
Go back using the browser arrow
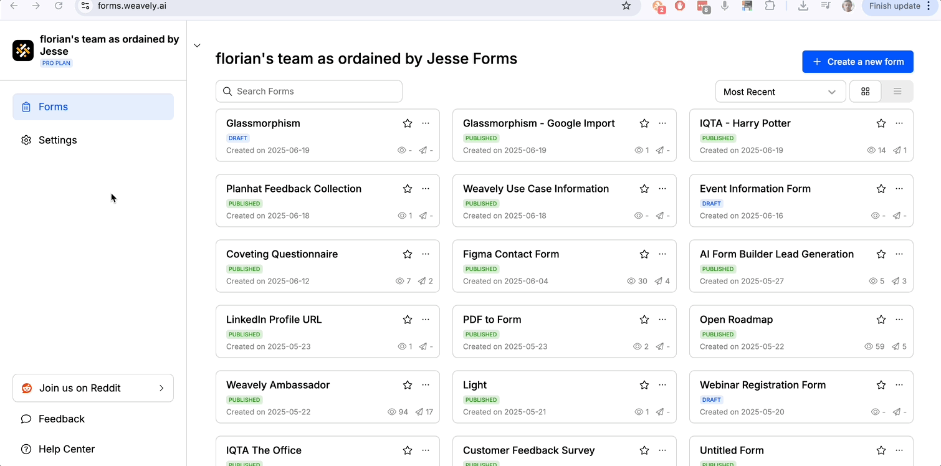[14, 6]
